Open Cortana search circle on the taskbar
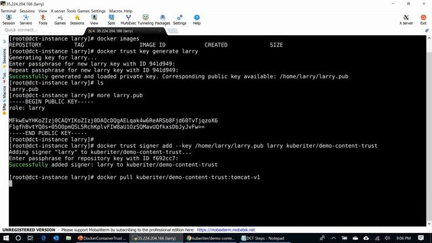Viewport: 432px width, 243px height. [18, 238]
